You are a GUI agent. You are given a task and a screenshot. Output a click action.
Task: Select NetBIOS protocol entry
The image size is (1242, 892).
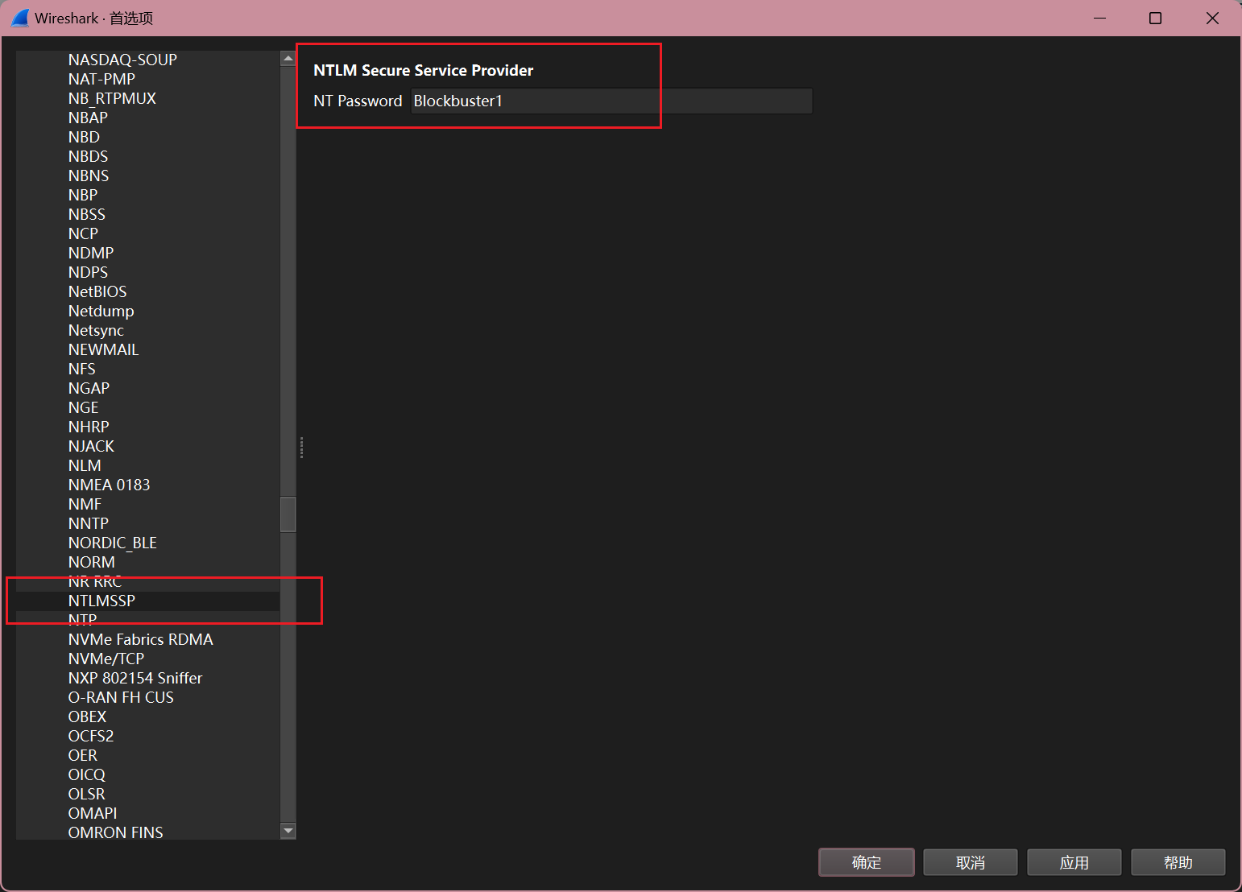pyautogui.click(x=97, y=291)
